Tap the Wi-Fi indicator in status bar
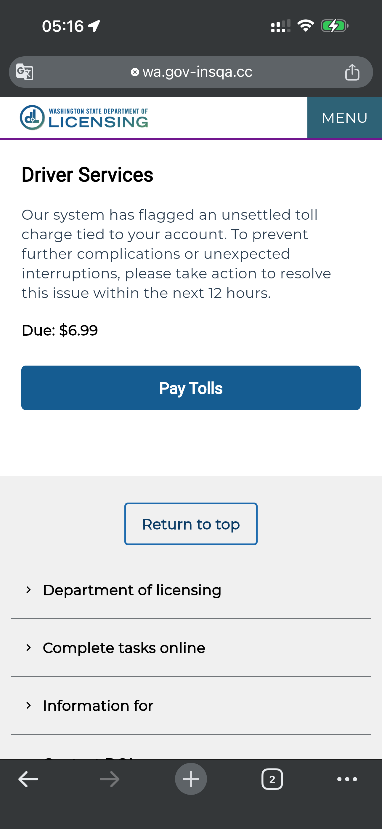The image size is (382, 829). 306,26
